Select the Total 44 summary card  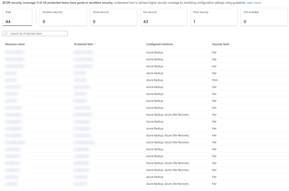coord(17,17)
